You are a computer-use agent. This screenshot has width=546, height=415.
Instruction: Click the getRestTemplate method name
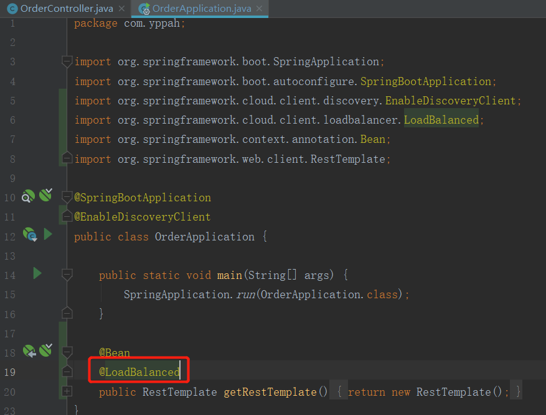click(270, 392)
